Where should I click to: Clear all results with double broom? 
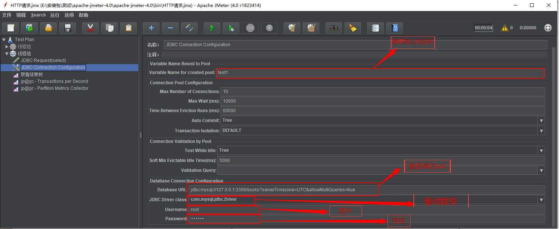tap(311, 28)
